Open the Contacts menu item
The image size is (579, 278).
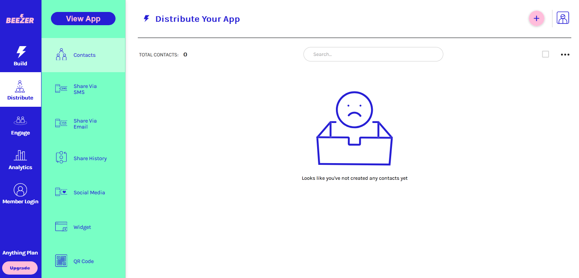click(84, 55)
